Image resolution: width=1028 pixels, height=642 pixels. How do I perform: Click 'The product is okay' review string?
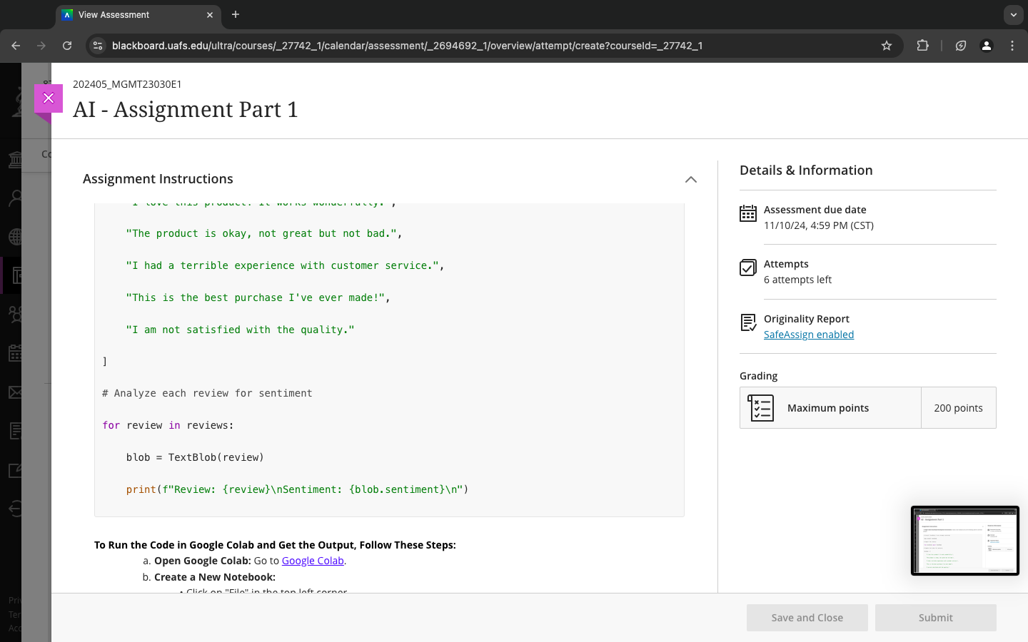(x=264, y=233)
